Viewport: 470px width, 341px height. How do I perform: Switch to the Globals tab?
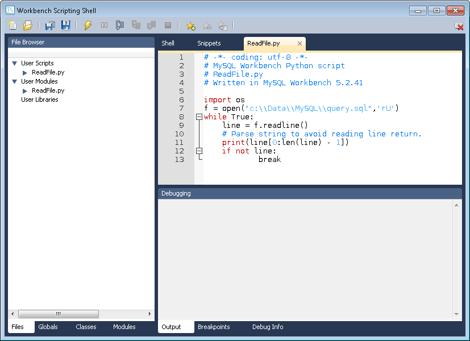48,327
